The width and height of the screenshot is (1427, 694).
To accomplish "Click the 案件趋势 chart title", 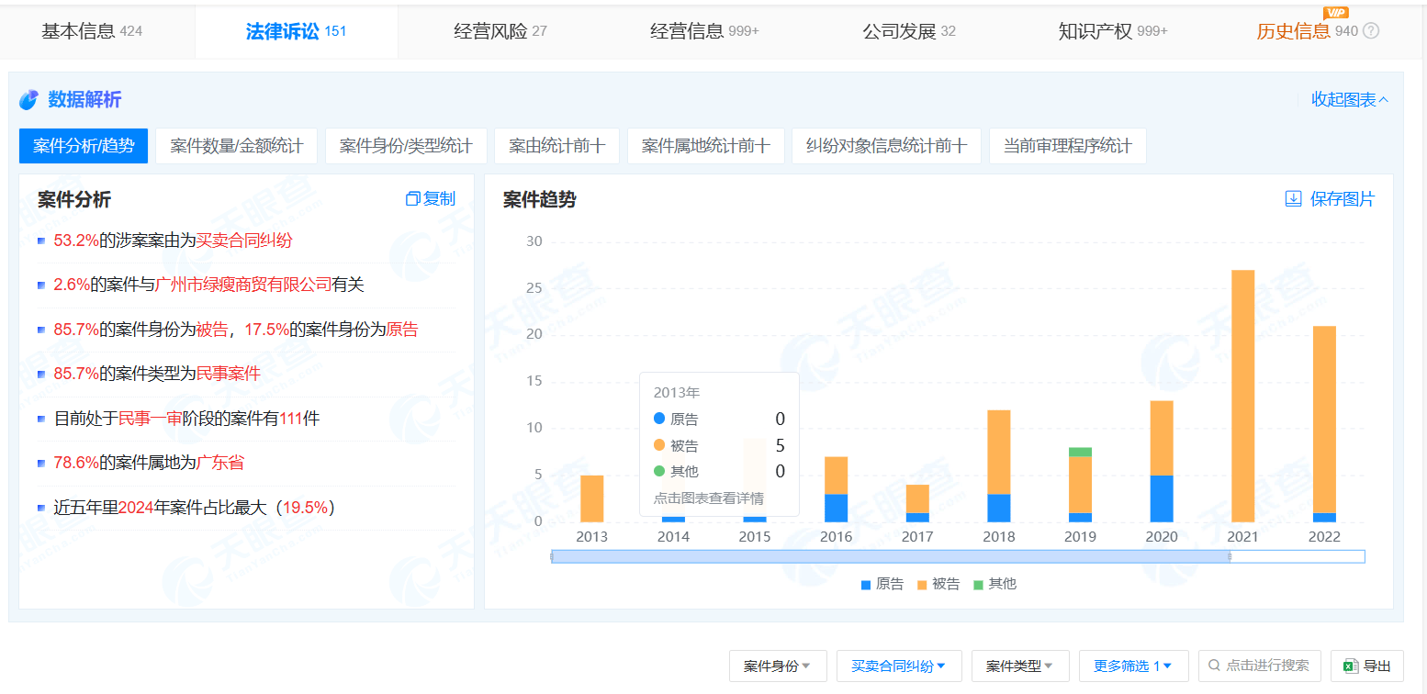I will click(540, 199).
